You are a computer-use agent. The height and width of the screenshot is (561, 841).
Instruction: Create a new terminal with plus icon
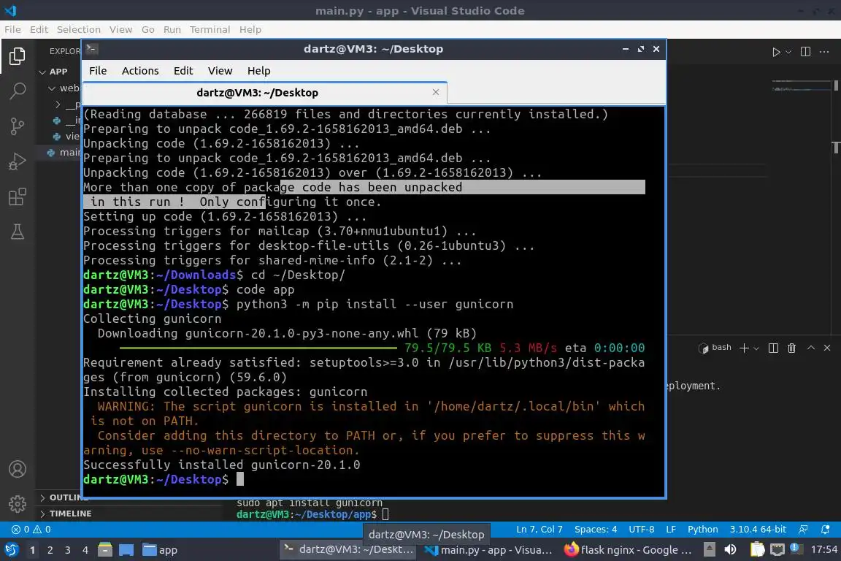pos(744,348)
